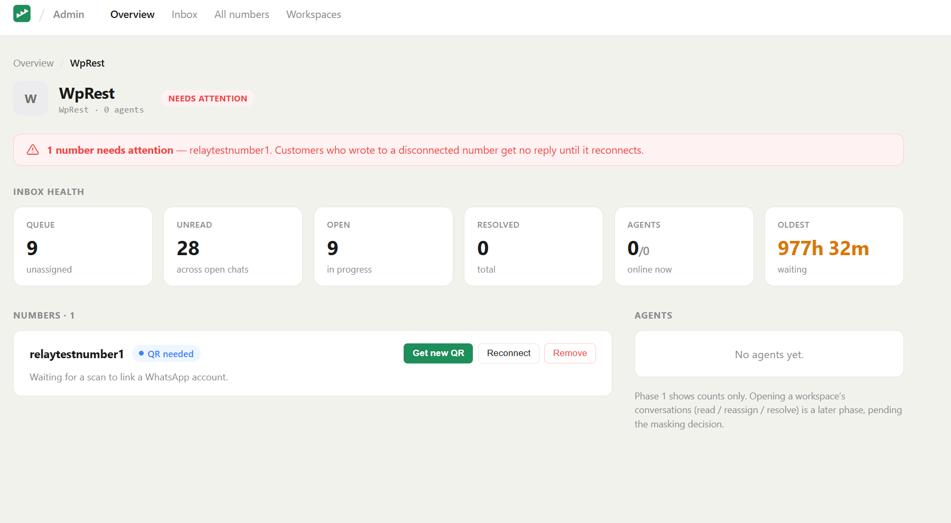Screen dimensions: 951x523
Task: Click the Reconnect button
Action: point(509,353)
